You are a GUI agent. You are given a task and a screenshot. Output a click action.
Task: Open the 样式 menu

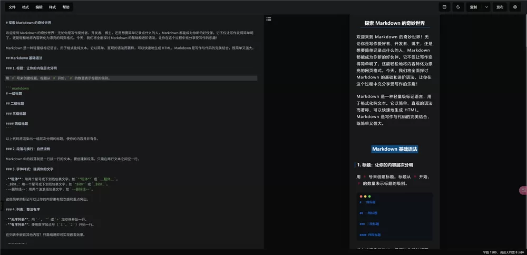point(52,7)
